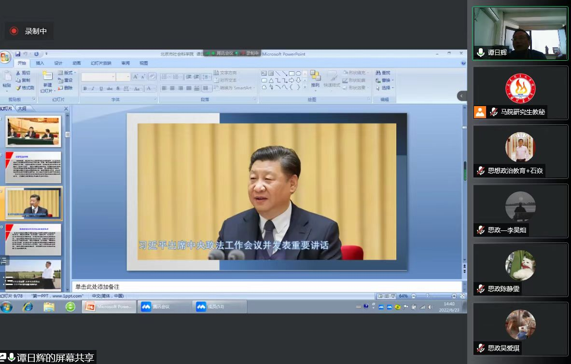Toggle underline text formatting
This screenshot has height=364, width=571.
point(101,89)
